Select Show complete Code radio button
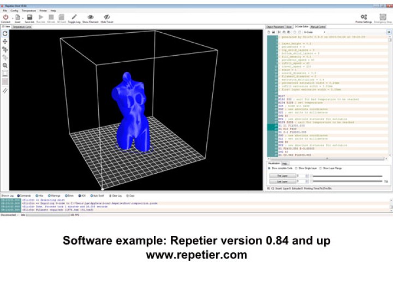393x295 pixels. pyautogui.click(x=270, y=168)
